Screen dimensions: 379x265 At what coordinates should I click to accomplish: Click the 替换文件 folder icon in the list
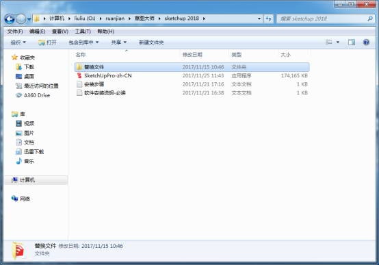[79, 67]
